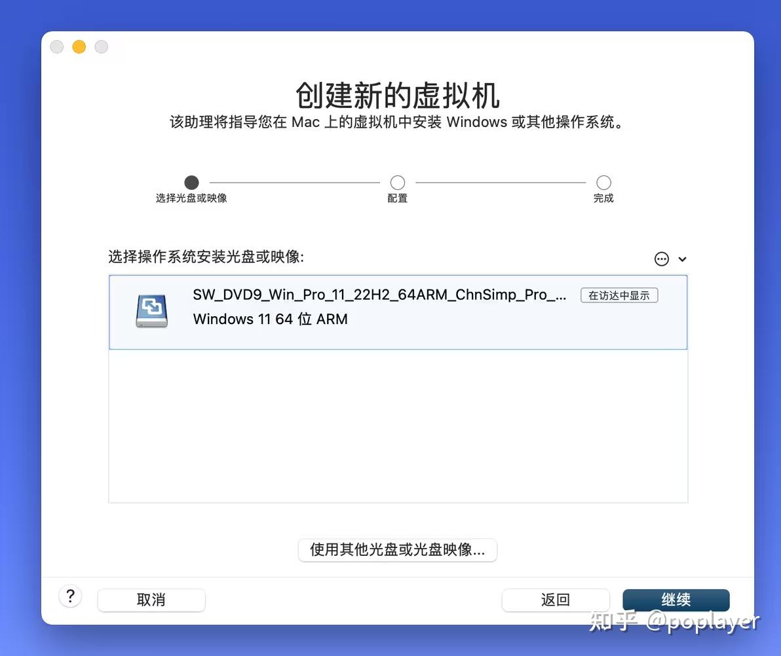The width and height of the screenshot is (781, 656).
Task: Expand the chevron next to ellipsis icon
Action: tap(682, 259)
